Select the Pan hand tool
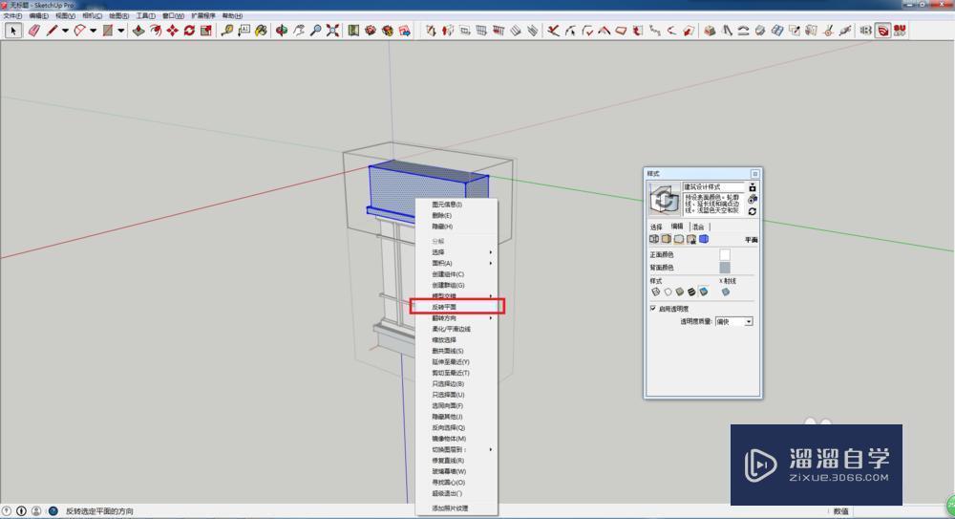This screenshot has width=955, height=519. point(298,30)
